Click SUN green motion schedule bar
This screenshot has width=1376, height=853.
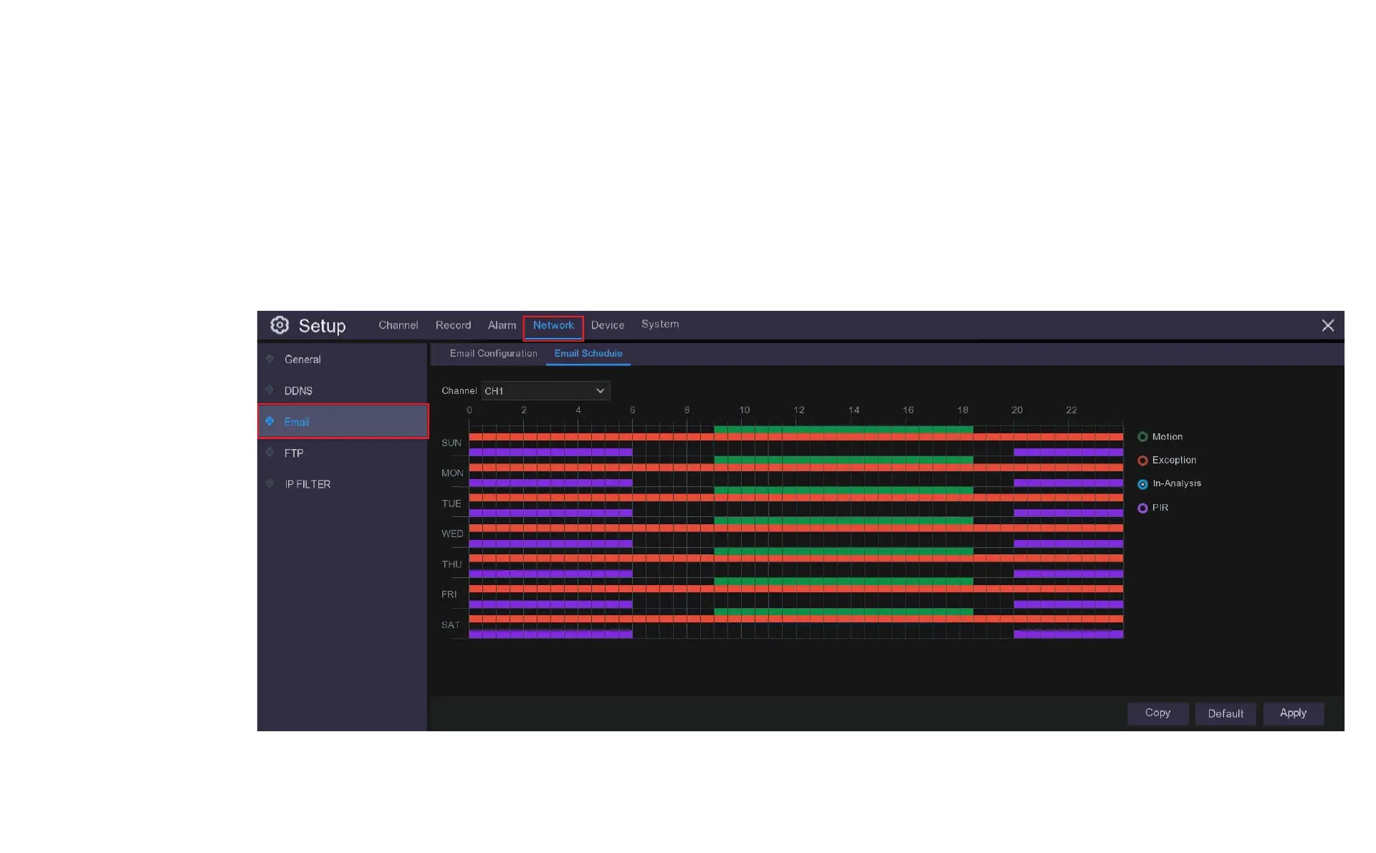point(843,429)
